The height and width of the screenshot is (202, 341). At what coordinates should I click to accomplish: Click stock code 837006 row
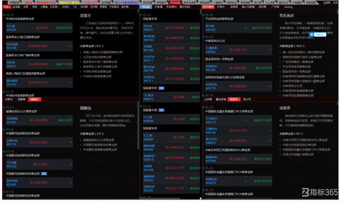coord(238,159)
